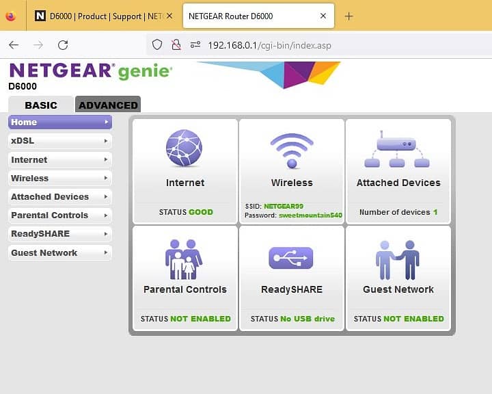Click the Number of devices 1 text

(398, 212)
